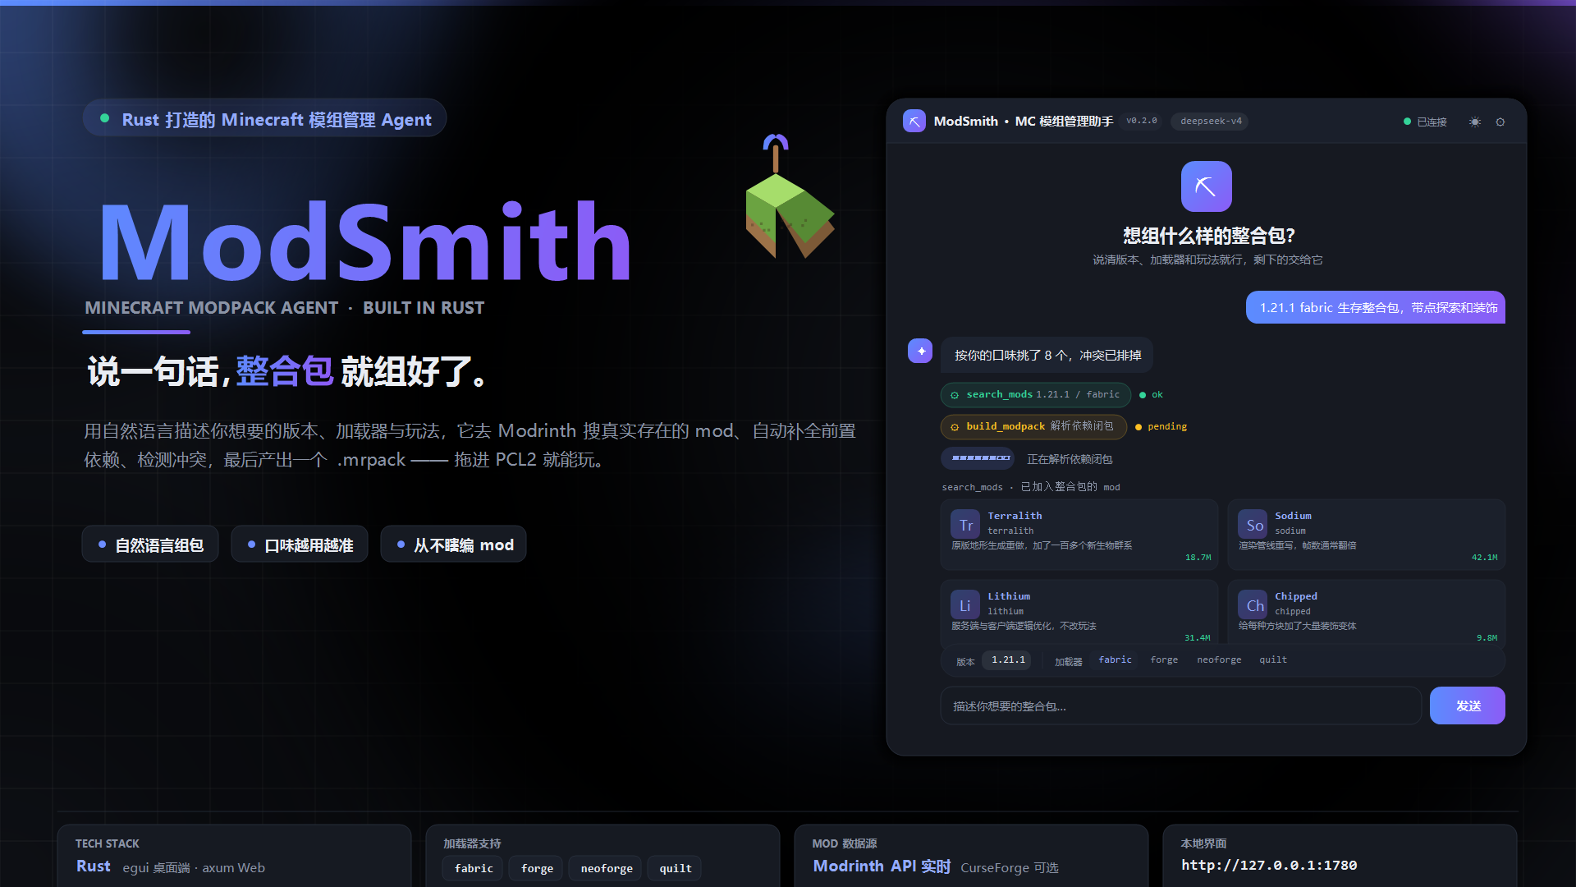
Task: Open settings via the gear icon
Action: tap(1500, 122)
